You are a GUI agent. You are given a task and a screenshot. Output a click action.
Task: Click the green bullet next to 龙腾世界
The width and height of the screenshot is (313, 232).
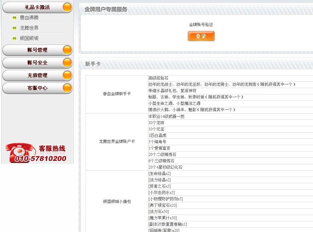click(x=14, y=28)
